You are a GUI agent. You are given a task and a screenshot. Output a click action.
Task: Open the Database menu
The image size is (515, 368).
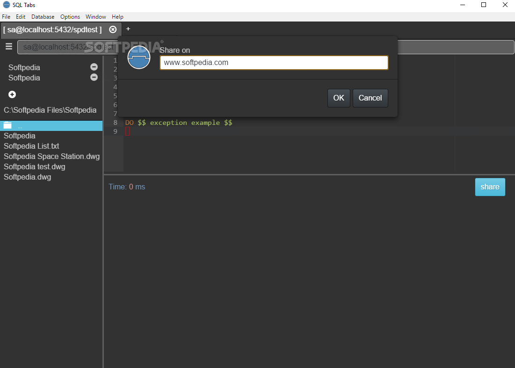(43, 17)
